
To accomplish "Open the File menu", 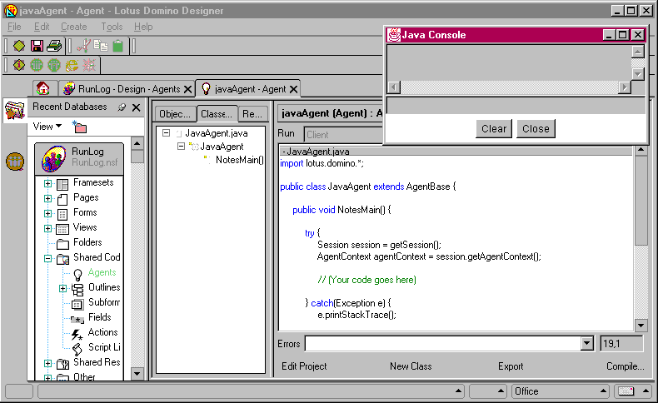I will (14, 27).
